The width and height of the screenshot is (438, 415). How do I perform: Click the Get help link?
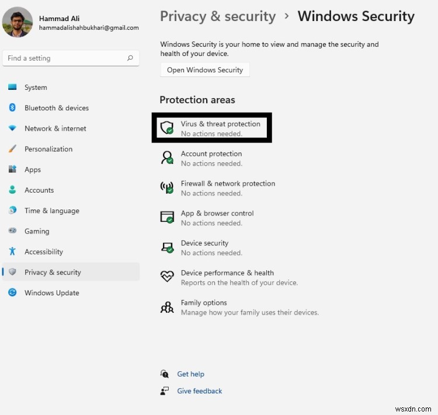tap(190, 374)
